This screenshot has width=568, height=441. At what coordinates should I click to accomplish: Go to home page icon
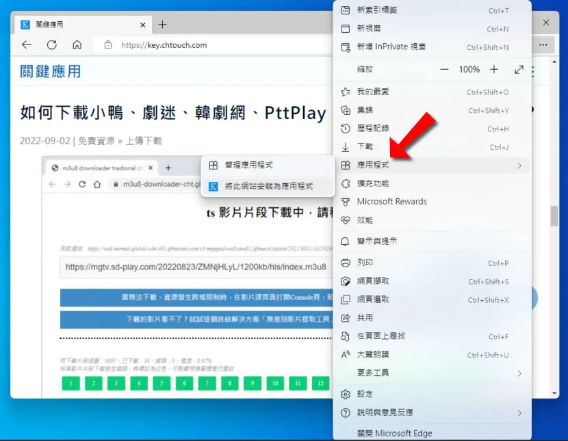77,45
